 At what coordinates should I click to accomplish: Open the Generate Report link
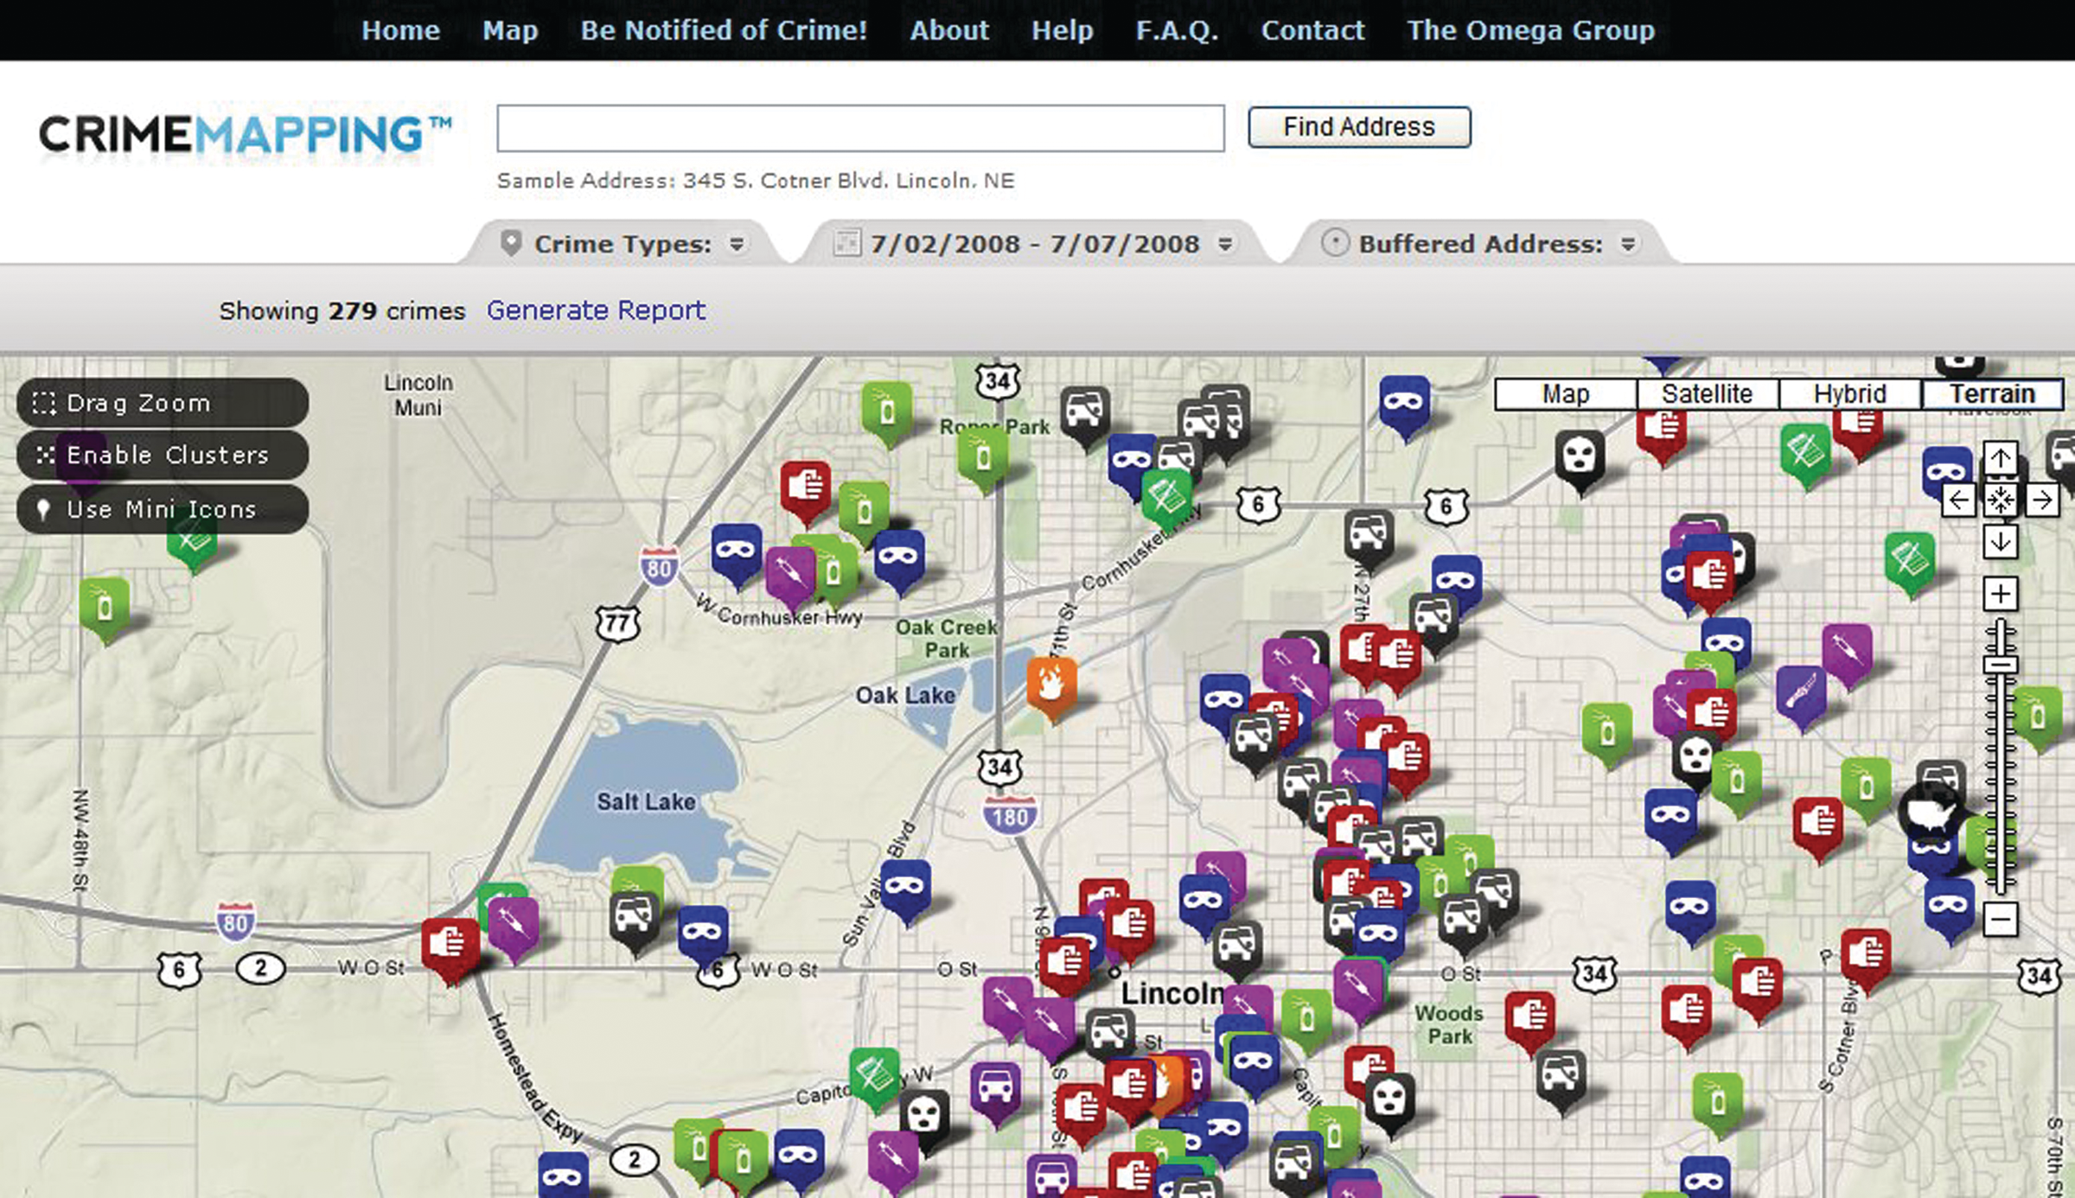[x=596, y=310]
